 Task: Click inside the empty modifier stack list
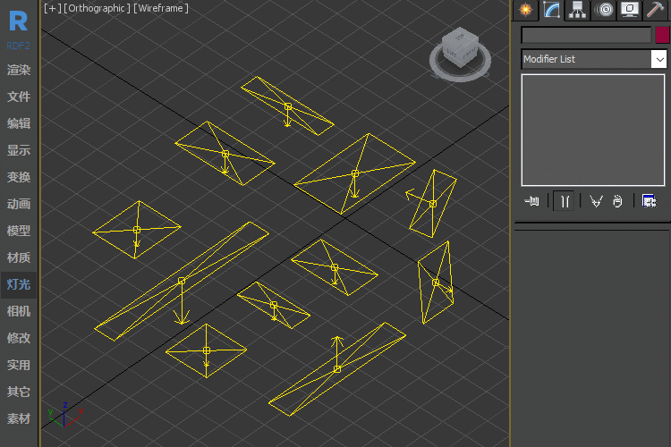coord(592,130)
